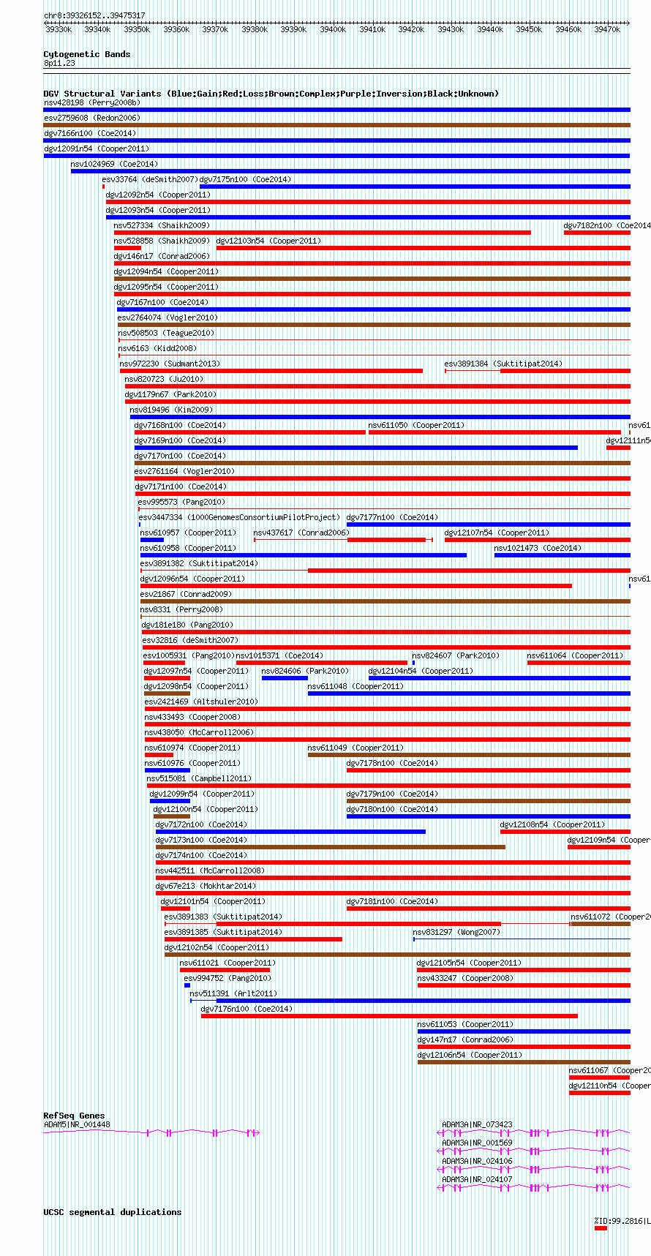Select nsv528858 (Shaikh2009) variant
651x1256 pixels.
(162, 241)
